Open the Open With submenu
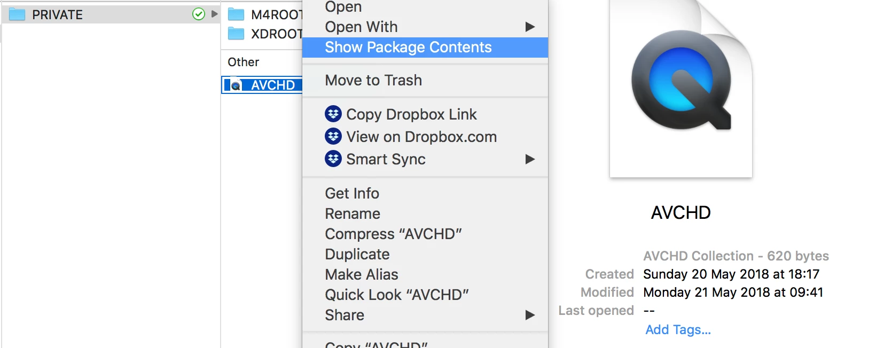This screenshot has height=348, width=876. pyautogui.click(x=425, y=27)
